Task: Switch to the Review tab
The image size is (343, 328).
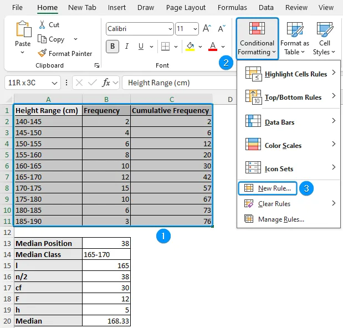Action: (296, 8)
